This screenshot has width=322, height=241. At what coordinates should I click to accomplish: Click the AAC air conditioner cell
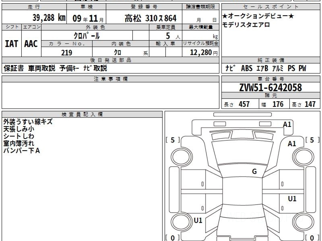coord(31,44)
